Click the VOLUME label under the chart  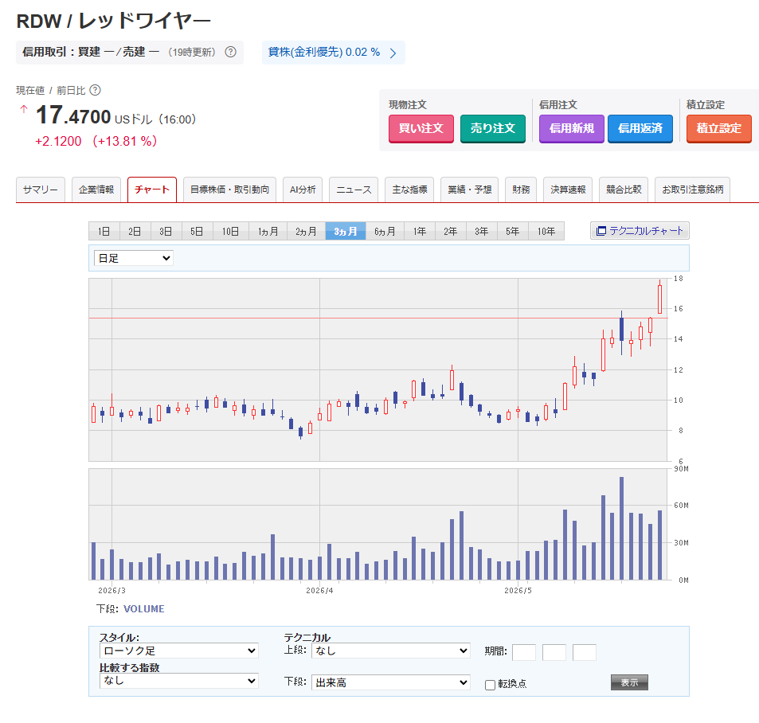coord(144,609)
